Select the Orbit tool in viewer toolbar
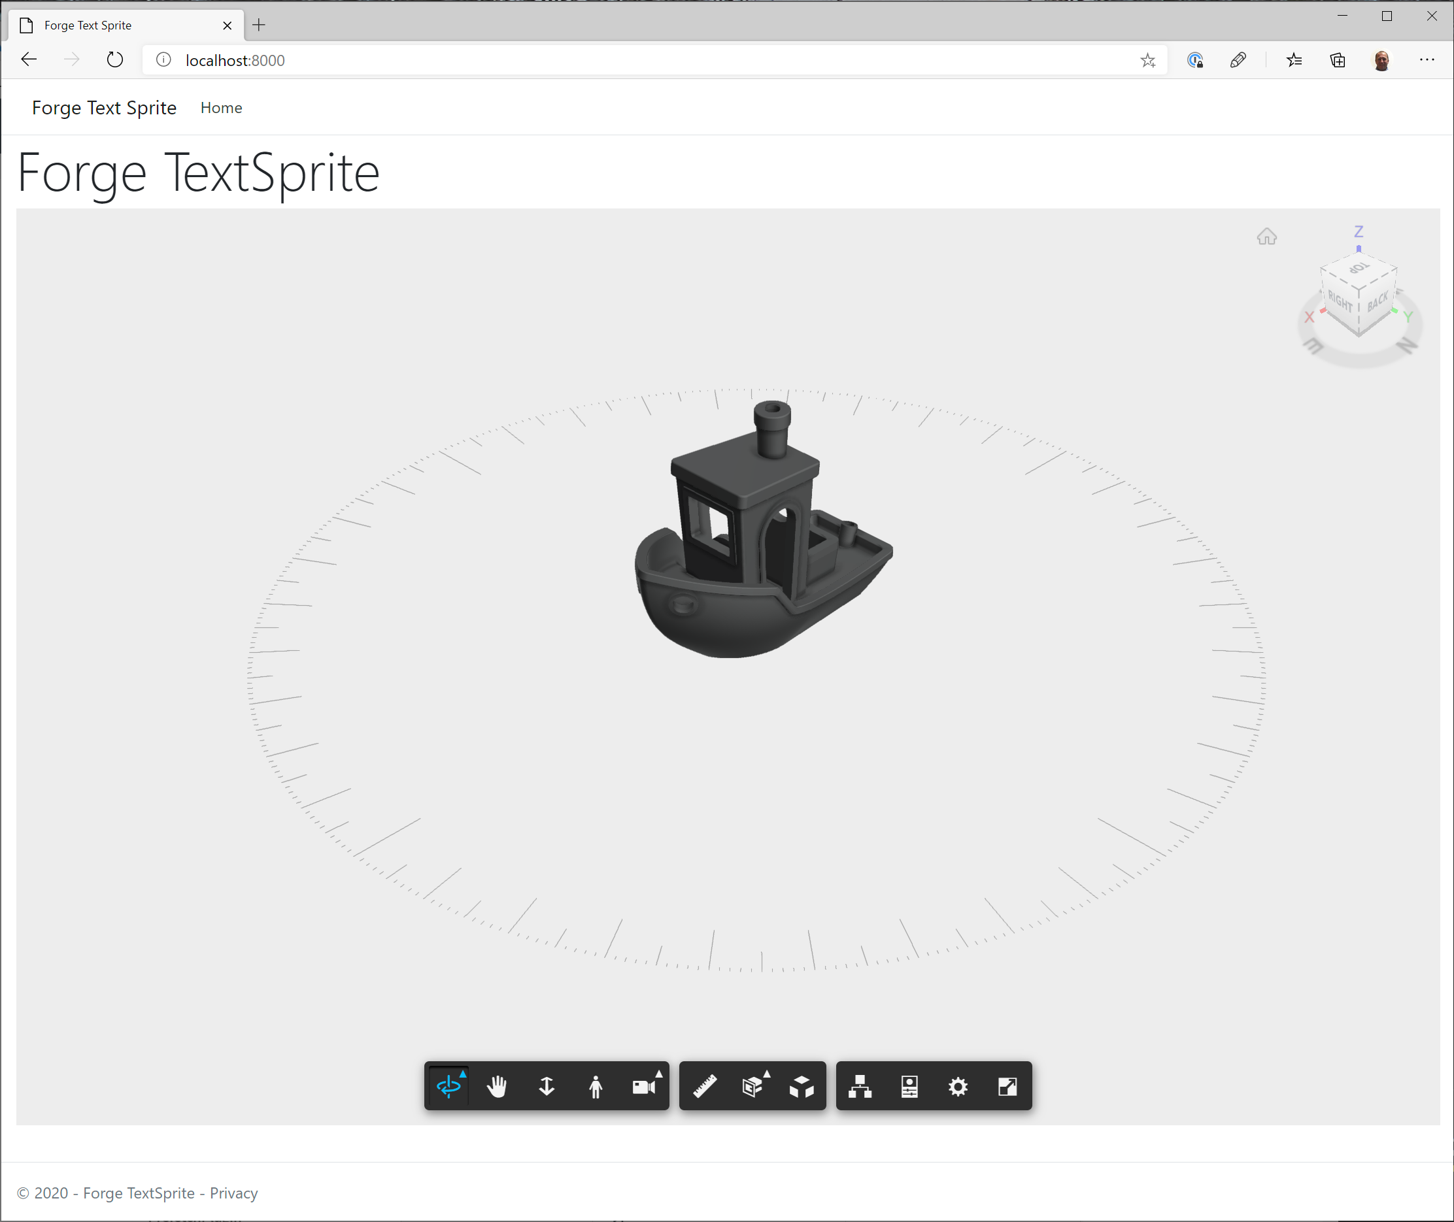 click(x=448, y=1085)
